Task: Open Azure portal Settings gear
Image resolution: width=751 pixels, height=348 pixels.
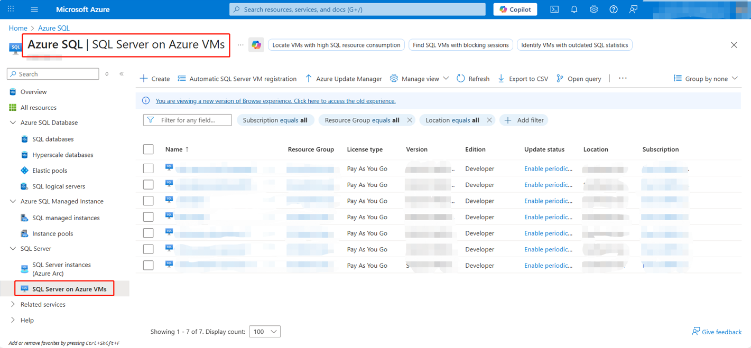Action: click(x=594, y=9)
